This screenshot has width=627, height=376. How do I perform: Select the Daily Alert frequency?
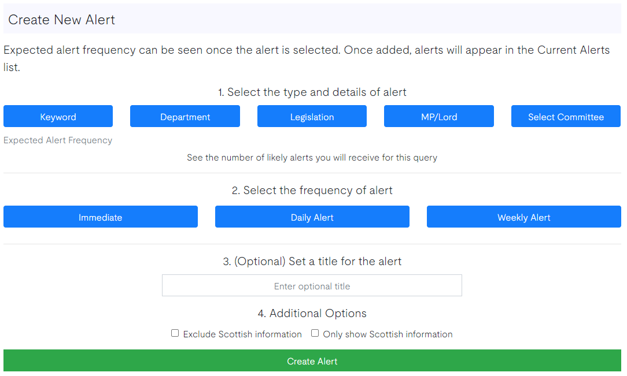click(312, 217)
